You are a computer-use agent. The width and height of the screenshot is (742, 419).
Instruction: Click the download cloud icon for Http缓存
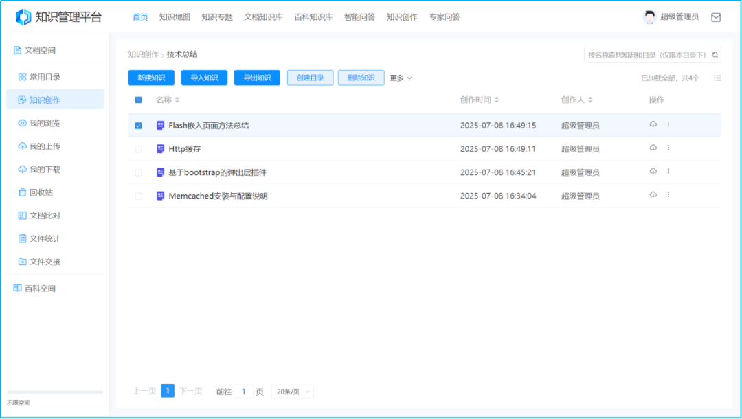tap(653, 148)
